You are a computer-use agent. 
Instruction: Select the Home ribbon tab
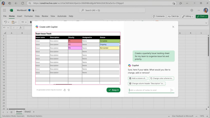tap(12, 16)
